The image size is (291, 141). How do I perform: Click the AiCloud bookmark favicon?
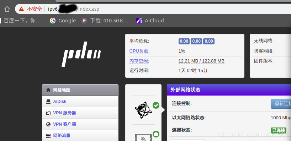(x=139, y=21)
